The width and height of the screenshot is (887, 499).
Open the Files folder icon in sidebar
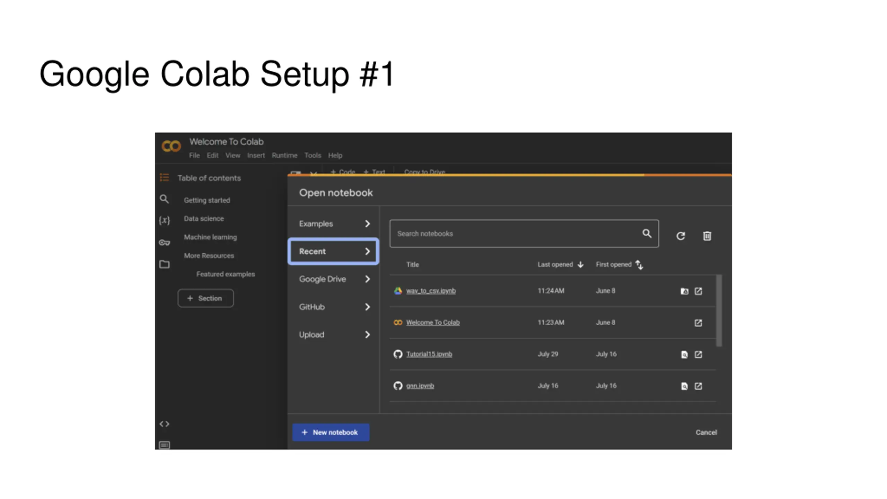click(164, 264)
